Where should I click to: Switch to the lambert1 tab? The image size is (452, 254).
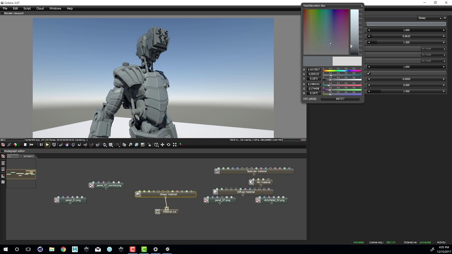pyautogui.click(x=29, y=156)
